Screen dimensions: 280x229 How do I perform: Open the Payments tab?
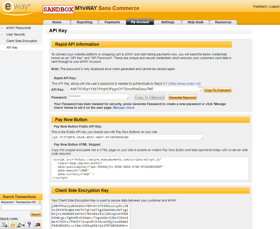112,22
